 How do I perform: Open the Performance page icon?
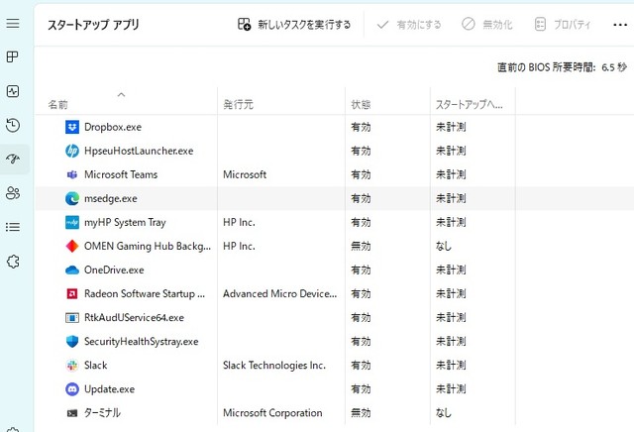[x=13, y=91]
